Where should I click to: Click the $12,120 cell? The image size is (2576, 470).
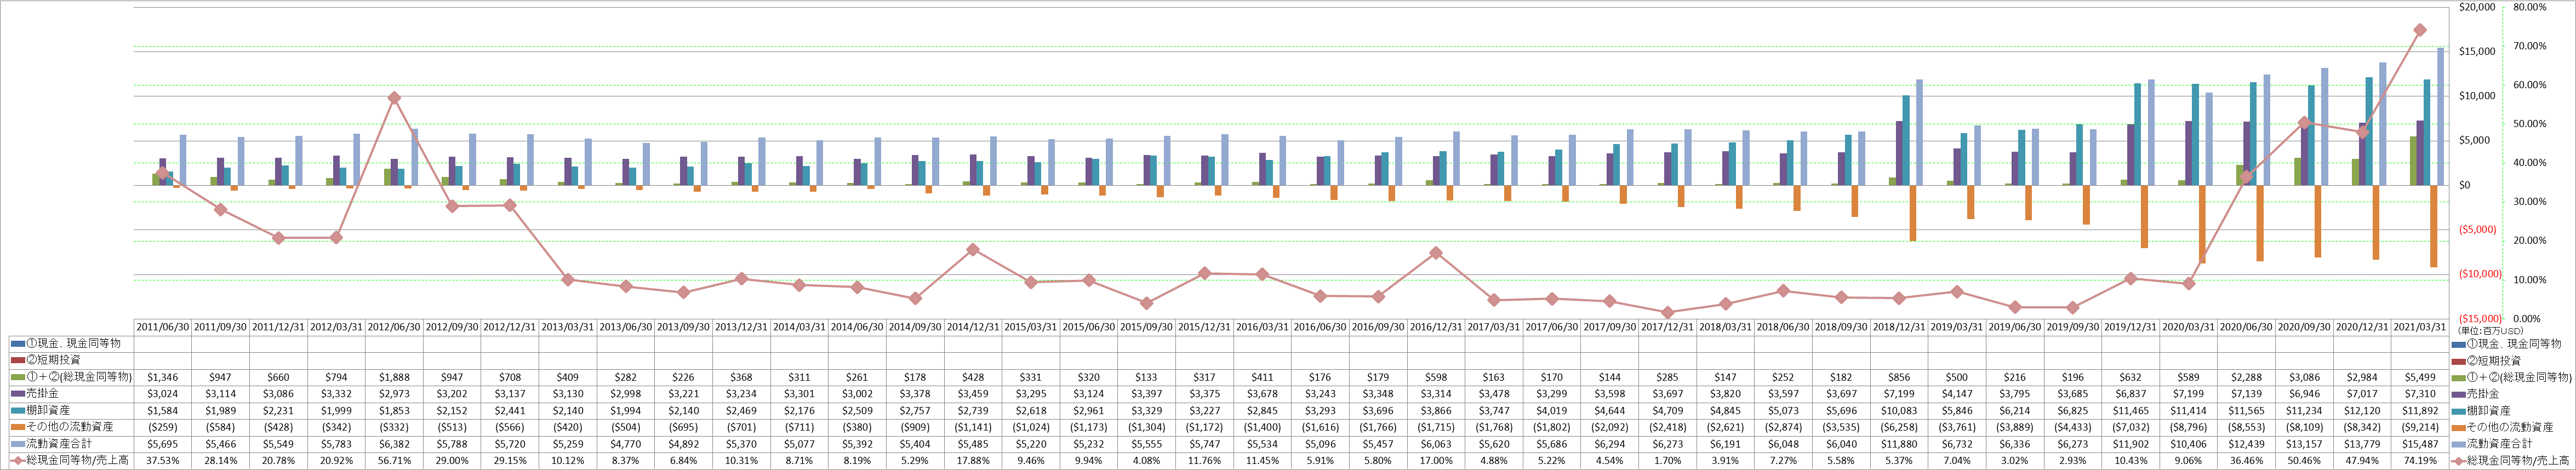[x=2363, y=411]
